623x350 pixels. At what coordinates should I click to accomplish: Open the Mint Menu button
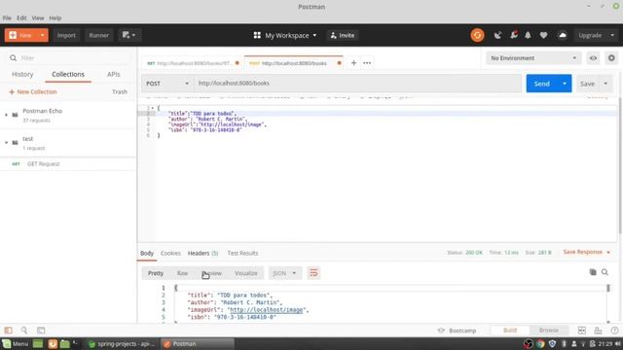16,343
